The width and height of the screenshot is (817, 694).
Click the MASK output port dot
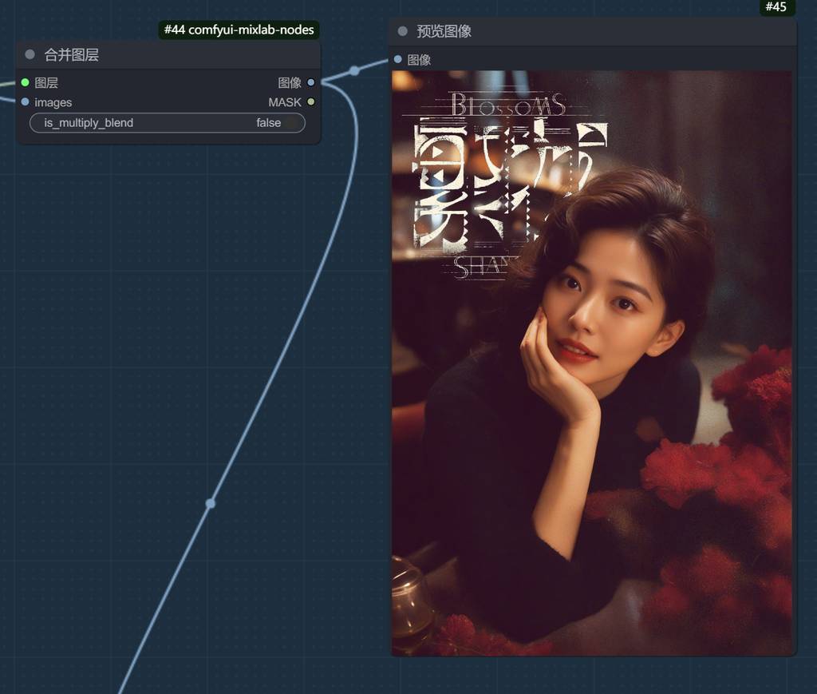click(x=311, y=102)
